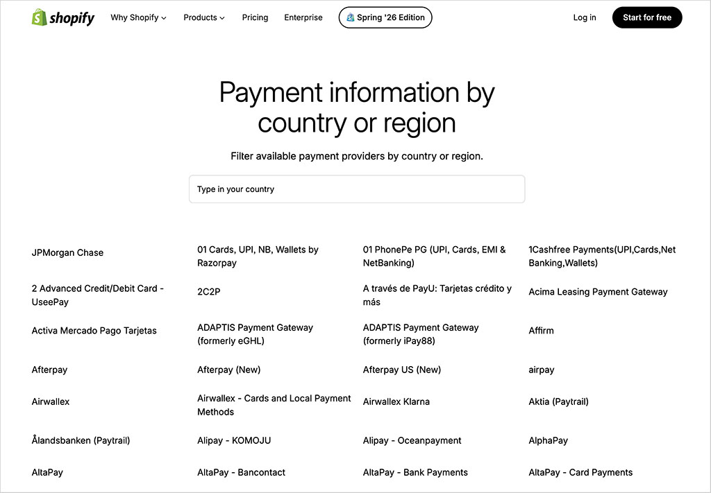Open Afterpay US (New) provider
Screen dimensions: 711x493
point(402,370)
